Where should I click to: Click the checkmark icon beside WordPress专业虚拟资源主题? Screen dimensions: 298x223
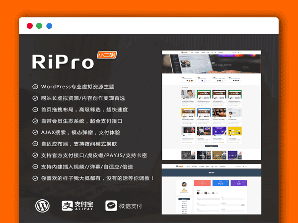pyautogui.click(x=35, y=87)
